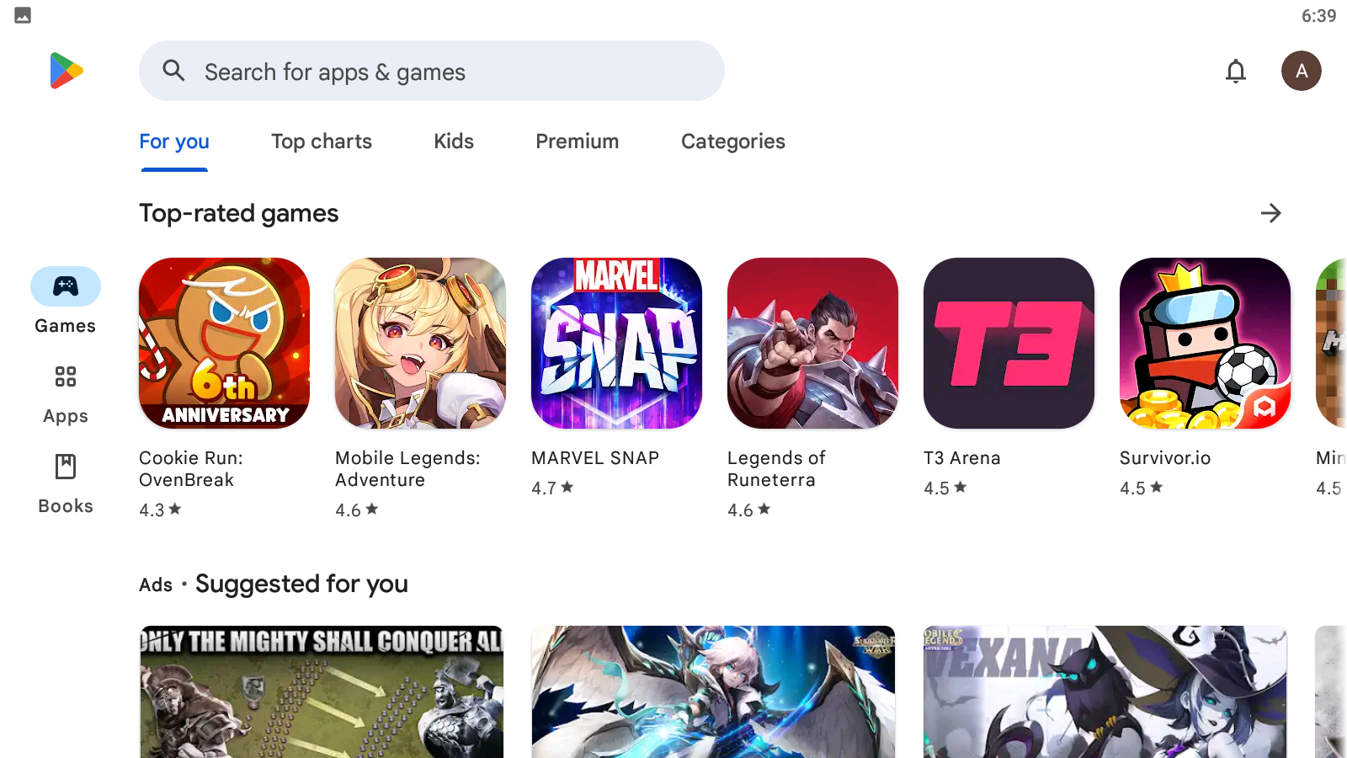Open the Survivor.io game icon
This screenshot has height=758, width=1347.
tap(1205, 343)
